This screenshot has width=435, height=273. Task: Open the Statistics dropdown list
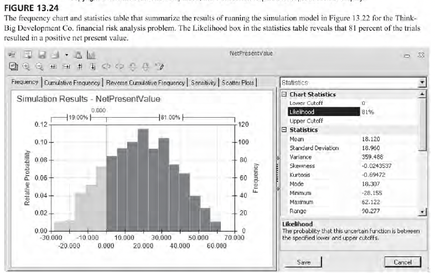pyautogui.click(x=422, y=82)
